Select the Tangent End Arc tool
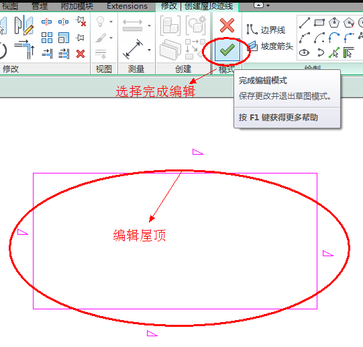The height and width of the screenshot is (347, 363). 334,38
